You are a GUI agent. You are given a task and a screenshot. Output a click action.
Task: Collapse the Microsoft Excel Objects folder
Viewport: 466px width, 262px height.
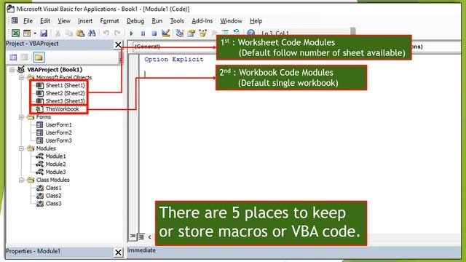coord(21,78)
